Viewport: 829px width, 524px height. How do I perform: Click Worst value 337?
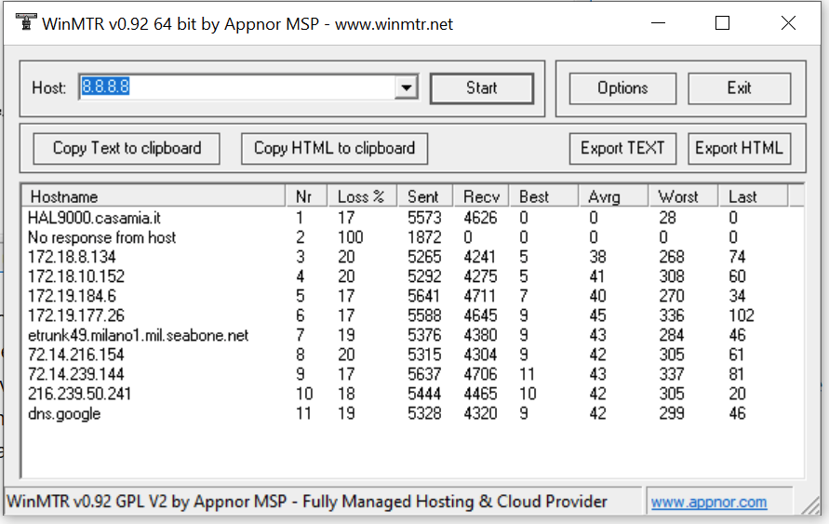[672, 374]
